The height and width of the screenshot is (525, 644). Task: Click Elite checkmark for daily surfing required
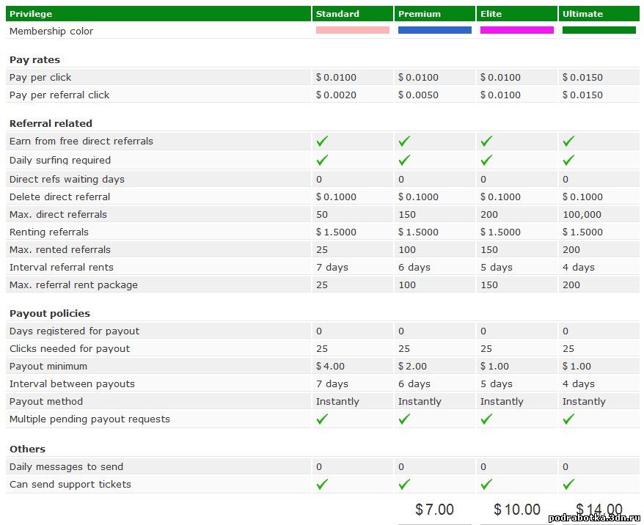click(486, 160)
